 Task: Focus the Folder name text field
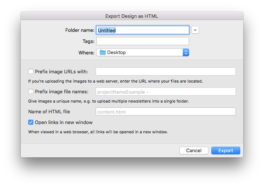pyautogui.click(x=143, y=30)
